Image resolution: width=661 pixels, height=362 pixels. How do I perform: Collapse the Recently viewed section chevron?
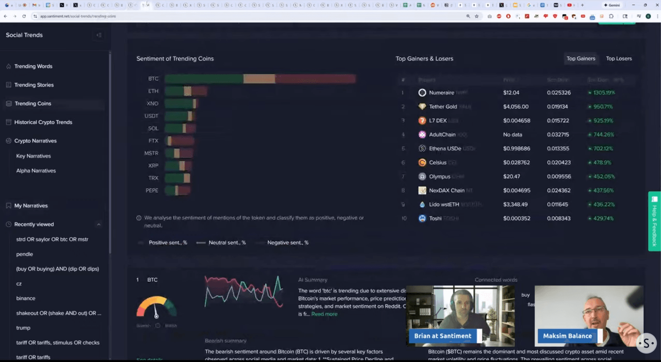pyautogui.click(x=99, y=225)
